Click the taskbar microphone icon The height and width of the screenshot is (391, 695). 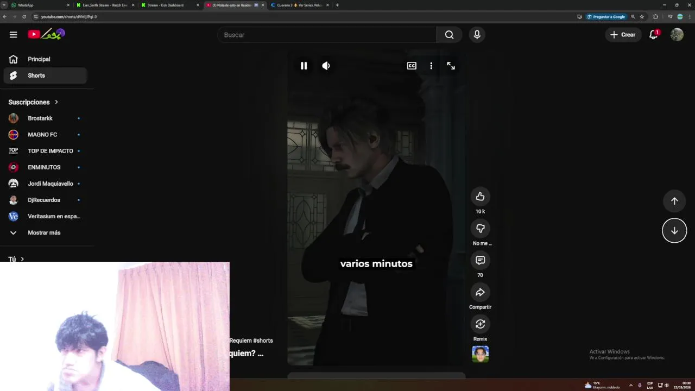640,385
